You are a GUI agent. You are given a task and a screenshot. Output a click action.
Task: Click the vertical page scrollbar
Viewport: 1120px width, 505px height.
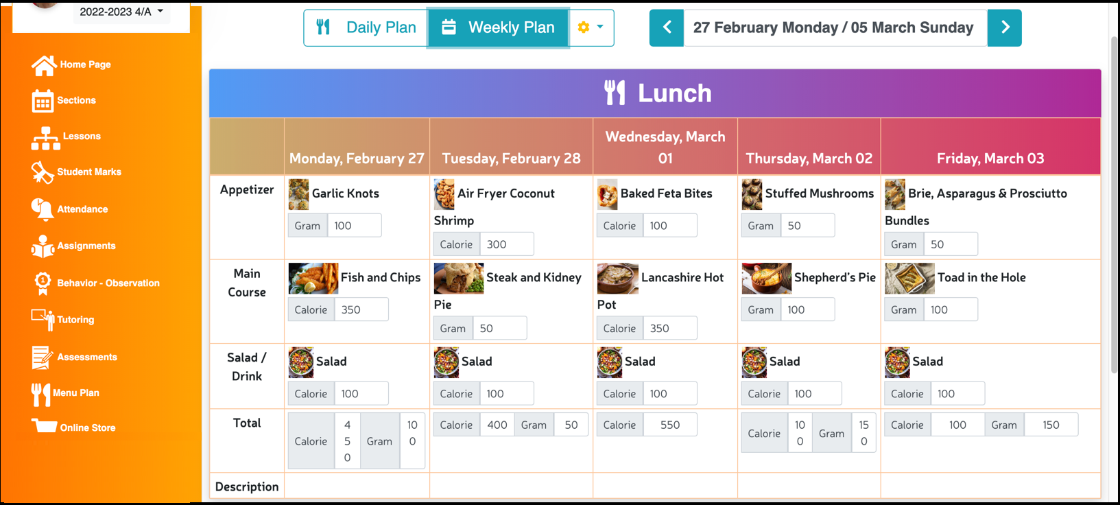point(1114,206)
